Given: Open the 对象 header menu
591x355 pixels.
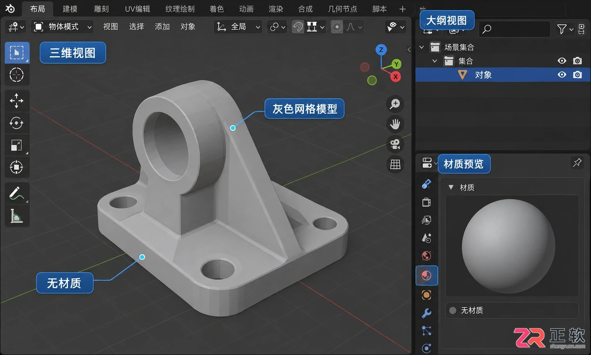Looking at the screenshot, I should [188, 27].
